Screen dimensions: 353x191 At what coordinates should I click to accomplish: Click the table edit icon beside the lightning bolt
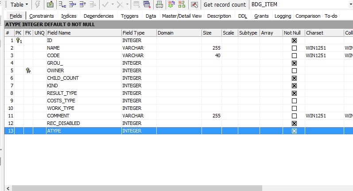50,5
